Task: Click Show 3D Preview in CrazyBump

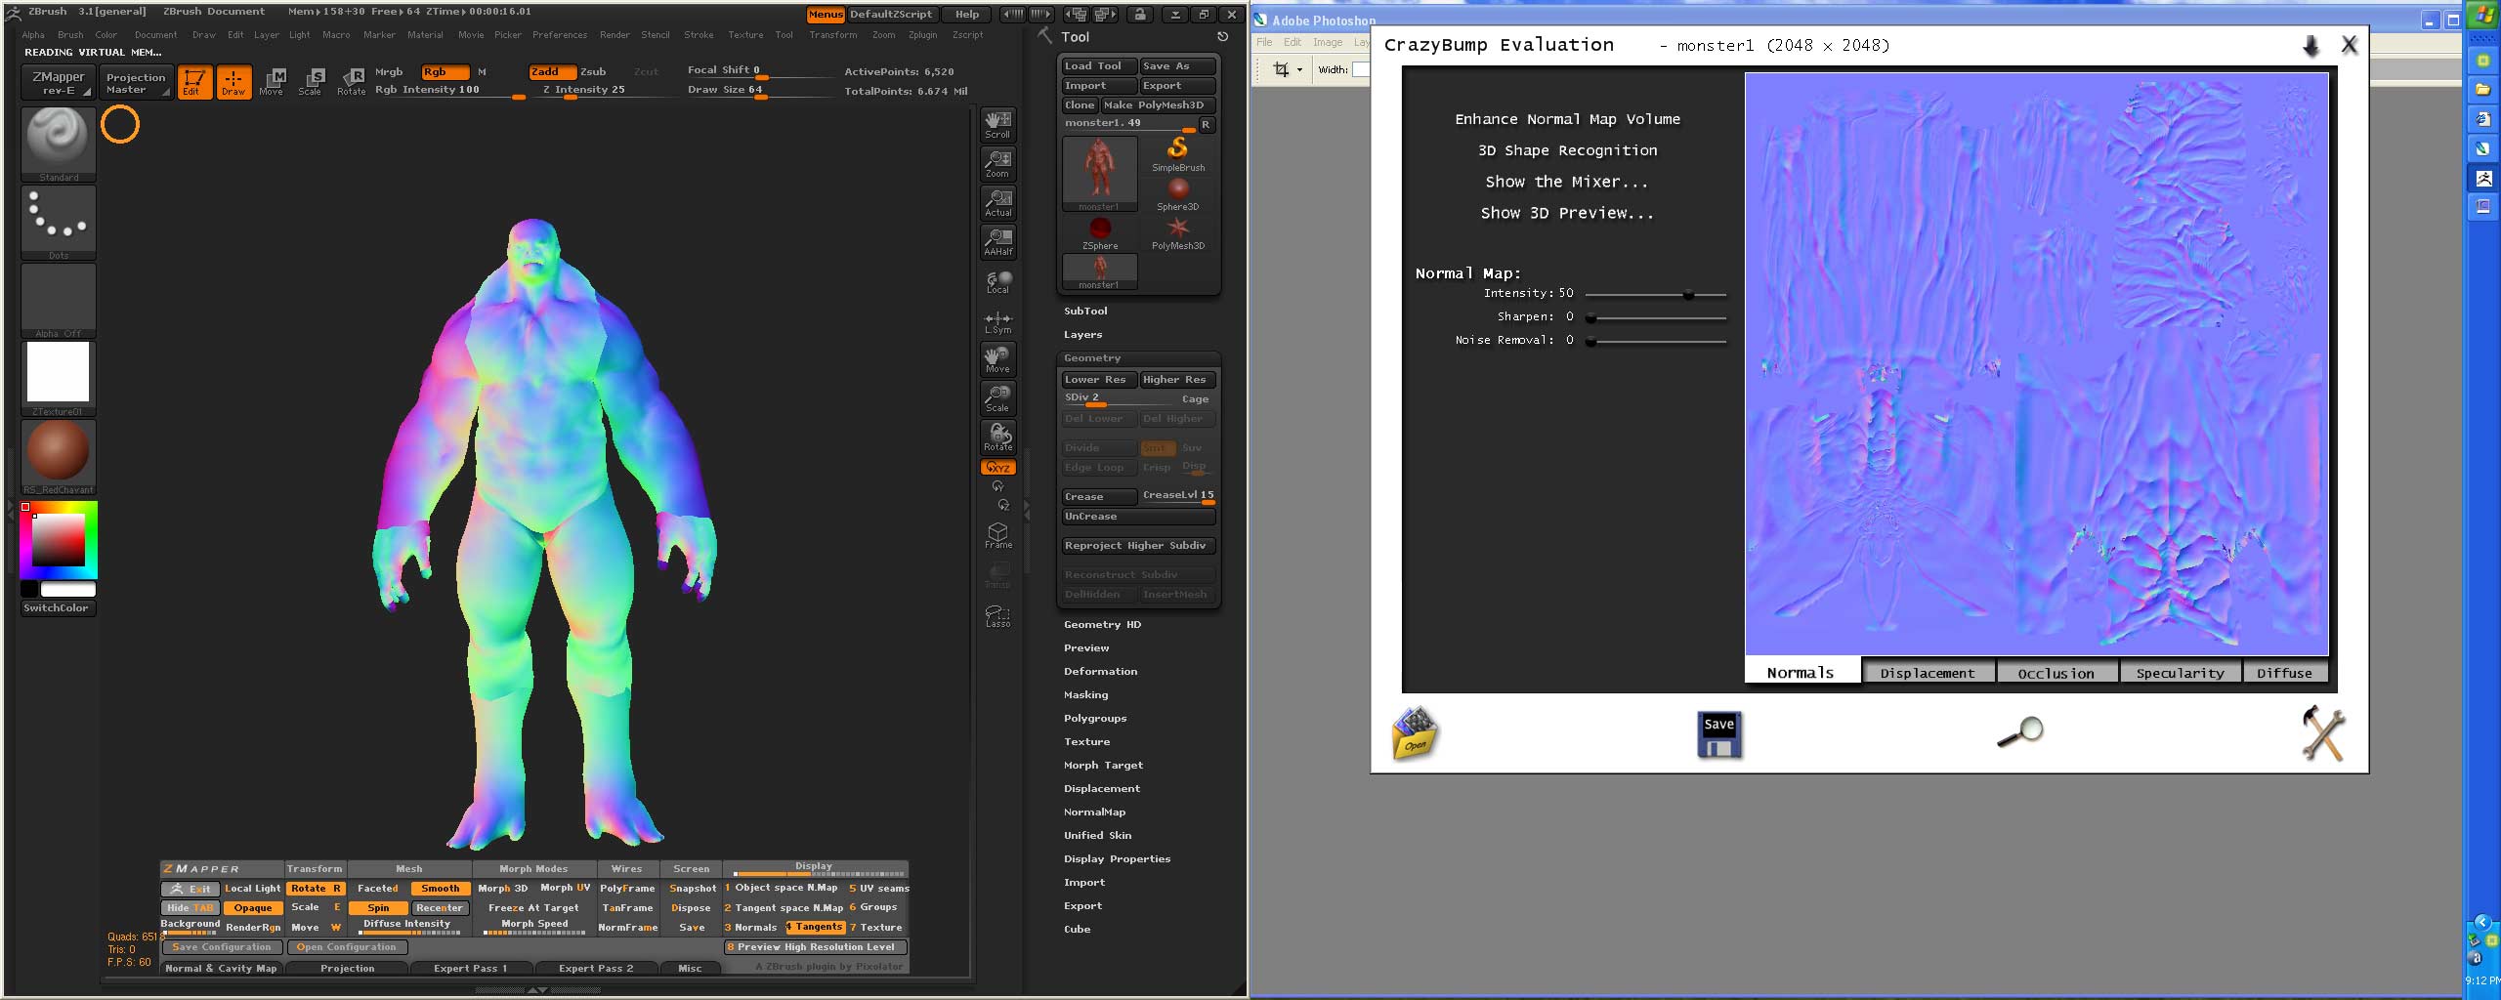Action: point(1567,213)
